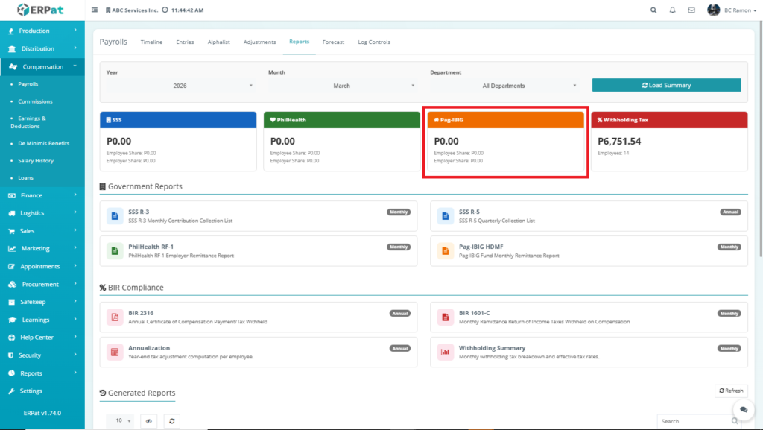Click the search magnifier icon in header
763x430 pixels.
click(x=653, y=10)
